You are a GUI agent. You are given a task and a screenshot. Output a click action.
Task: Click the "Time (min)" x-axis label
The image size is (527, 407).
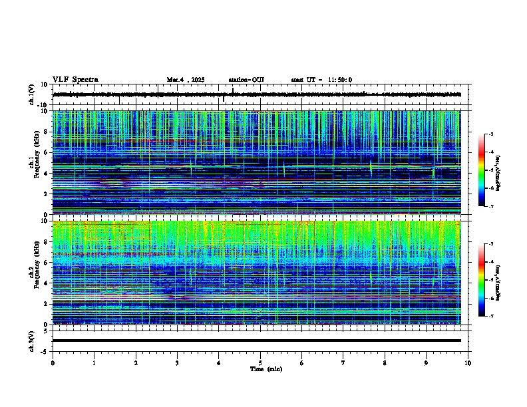tap(266, 369)
